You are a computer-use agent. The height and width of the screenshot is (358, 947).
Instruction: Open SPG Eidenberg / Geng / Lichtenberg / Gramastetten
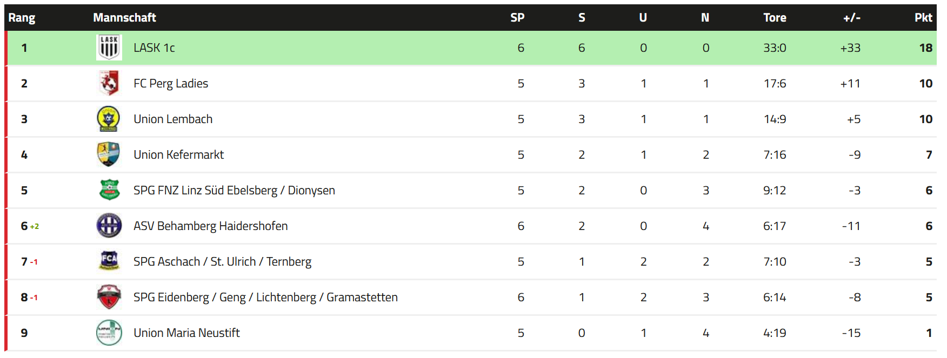pyautogui.click(x=265, y=297)
